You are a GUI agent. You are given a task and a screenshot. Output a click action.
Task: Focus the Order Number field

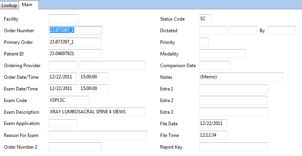75,30
